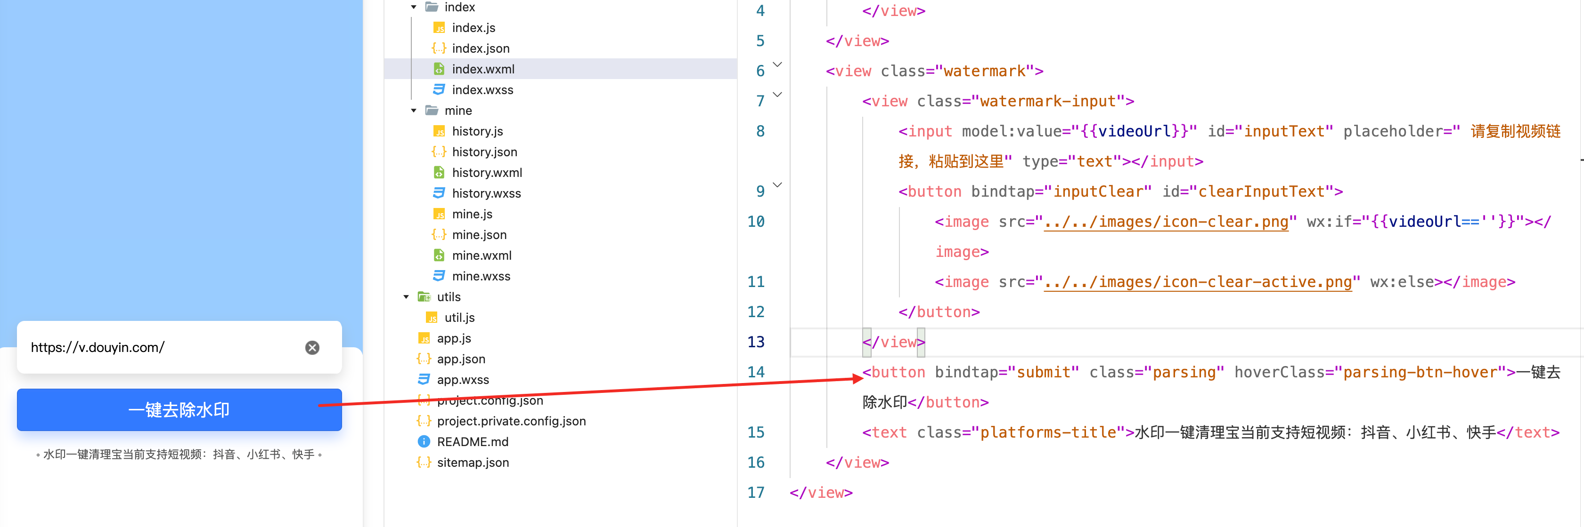Image resolution: width=1584 pixels, height=527 pixels.
Task: Click the clear input X icon
Action: click(x=312, y=348)
